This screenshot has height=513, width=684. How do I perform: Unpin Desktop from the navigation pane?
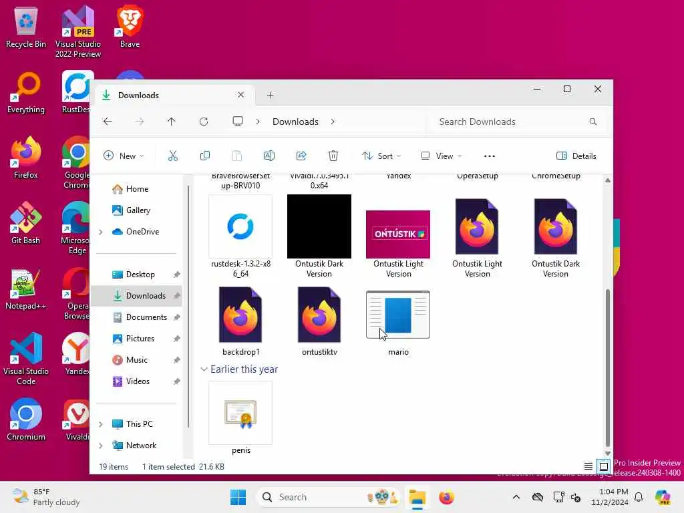pos(176,275)
